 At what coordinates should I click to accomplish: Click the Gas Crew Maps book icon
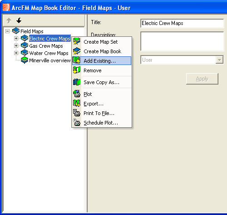tap(25, 45)
